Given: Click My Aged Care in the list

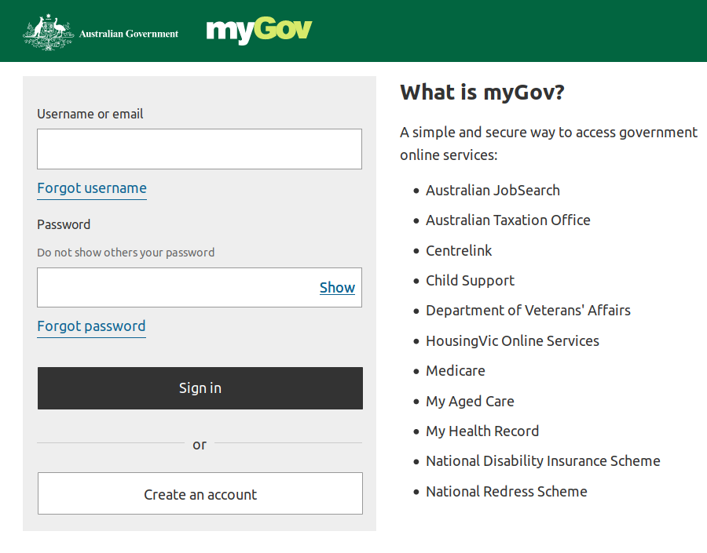Looking at the screenshot, I should pyautogui.click(x=470, y=401).
